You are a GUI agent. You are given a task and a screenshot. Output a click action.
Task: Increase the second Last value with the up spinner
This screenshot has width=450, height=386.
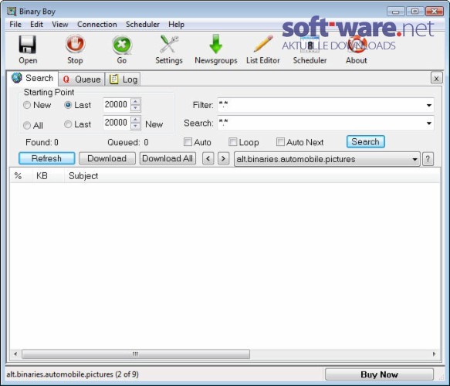(x=135, y=120)
